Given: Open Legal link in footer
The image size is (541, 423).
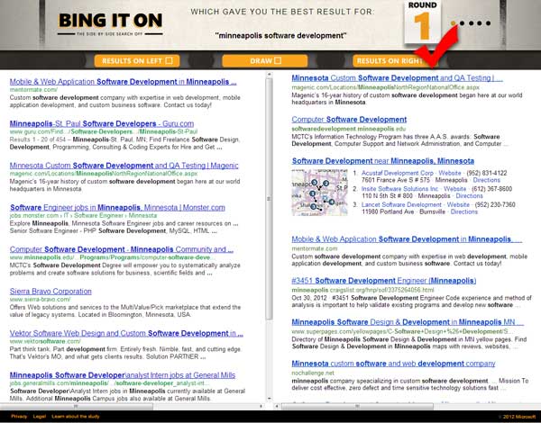Looking at the screenshot, I should point(40,417).
